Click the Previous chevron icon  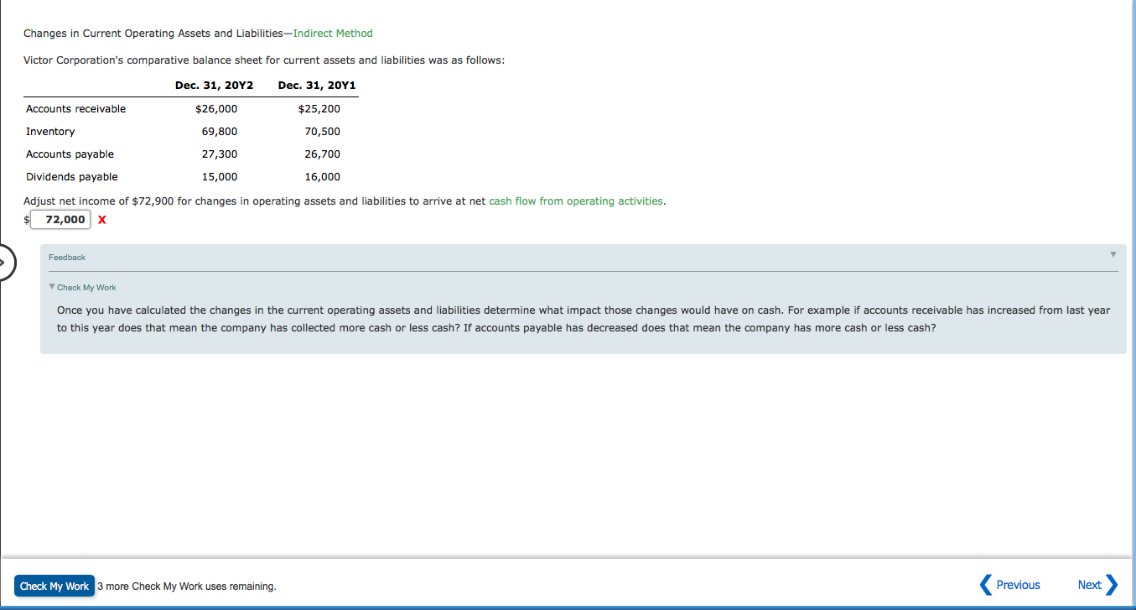coord(986,585)
